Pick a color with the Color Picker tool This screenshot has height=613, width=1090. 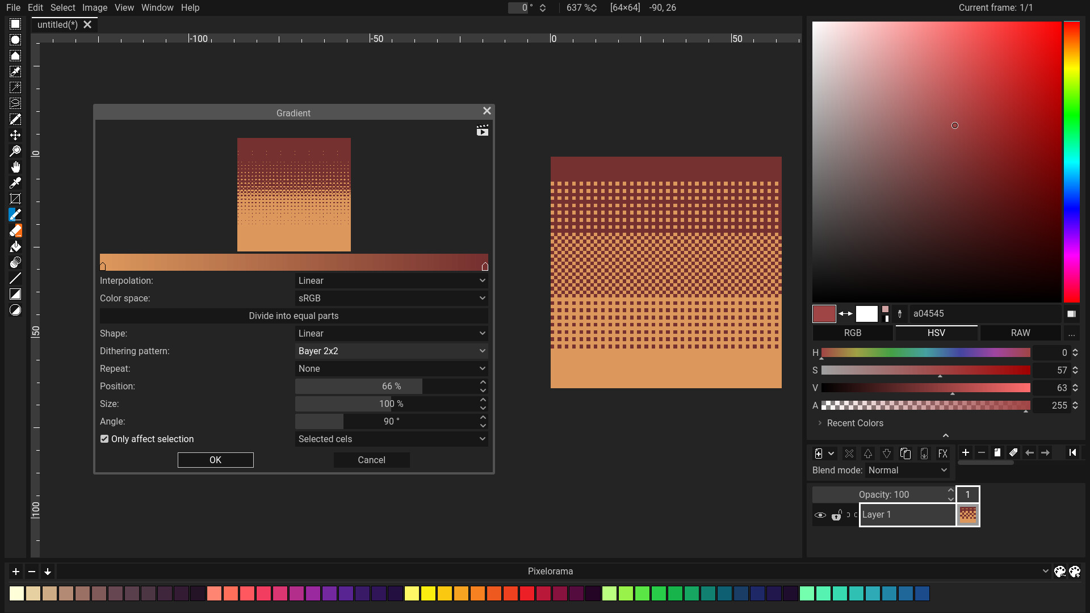coord(15,183)
